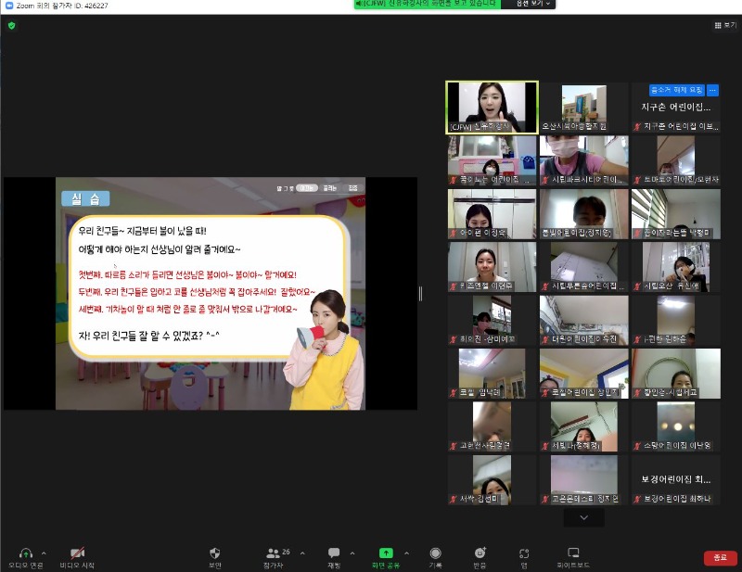This screenshot has width=742, height=572.
Task: Open the View (보기) layout menu
Action: pos(725,25)
